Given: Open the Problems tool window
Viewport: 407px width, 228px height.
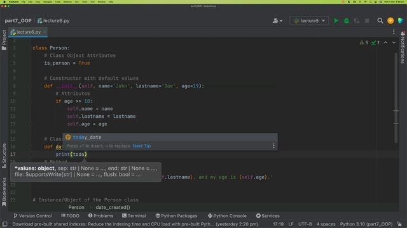Looking at the screenshot, I should click(100, 216).
